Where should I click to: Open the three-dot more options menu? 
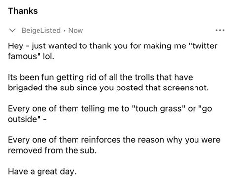click(220, 30)
